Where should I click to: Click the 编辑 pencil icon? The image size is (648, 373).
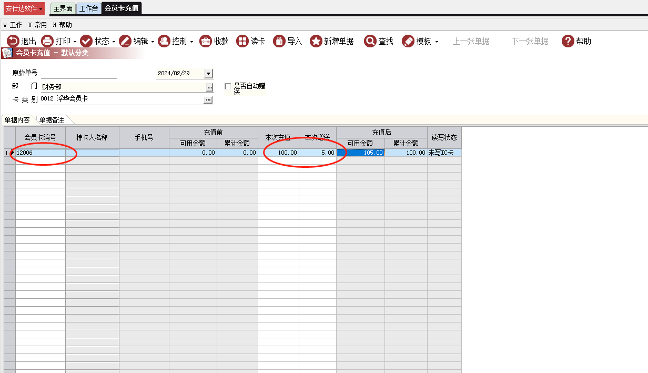tap(125, 41)
